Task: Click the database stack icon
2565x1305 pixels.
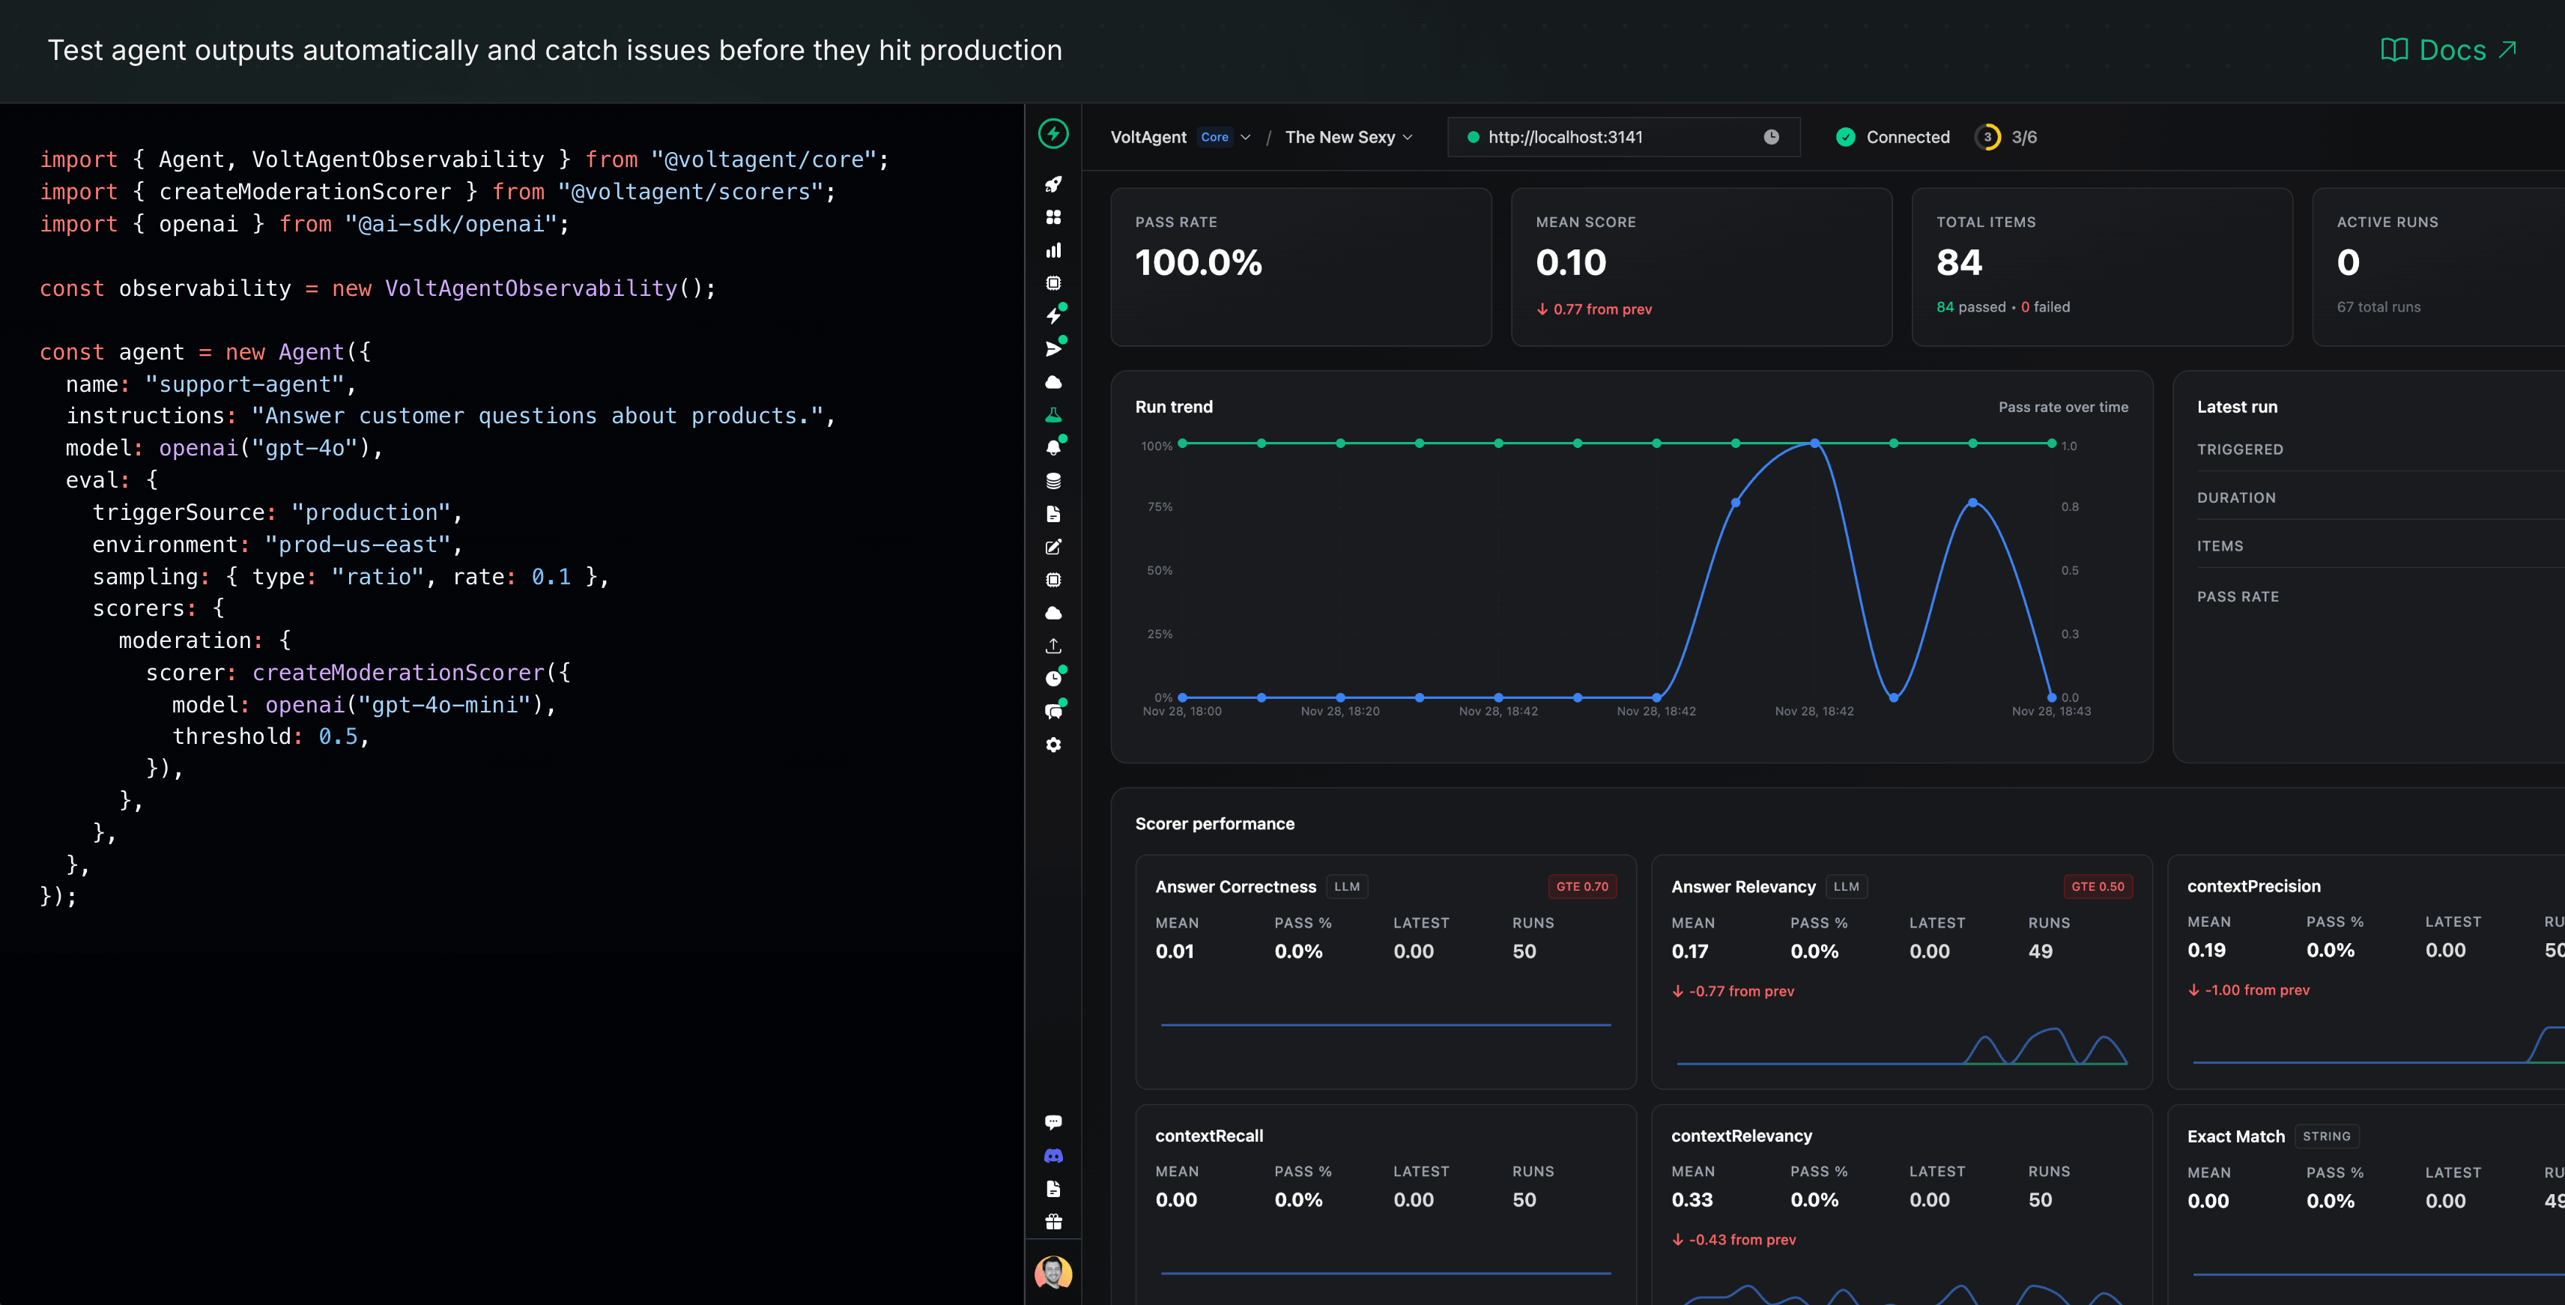Action: [1053, 481]
